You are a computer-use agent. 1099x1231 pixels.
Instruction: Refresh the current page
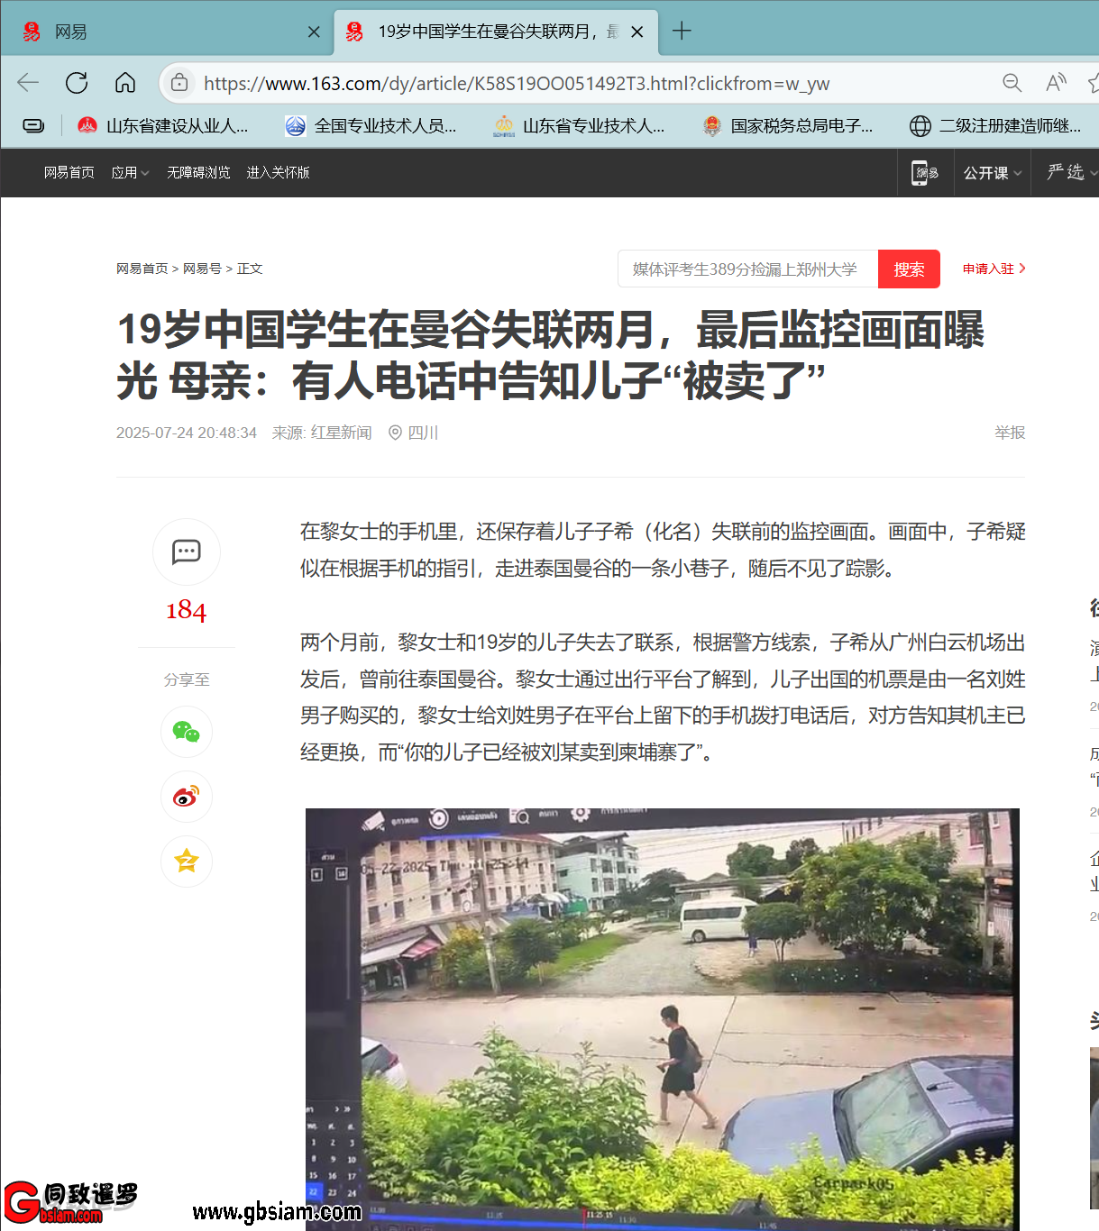tap(77, 83)
